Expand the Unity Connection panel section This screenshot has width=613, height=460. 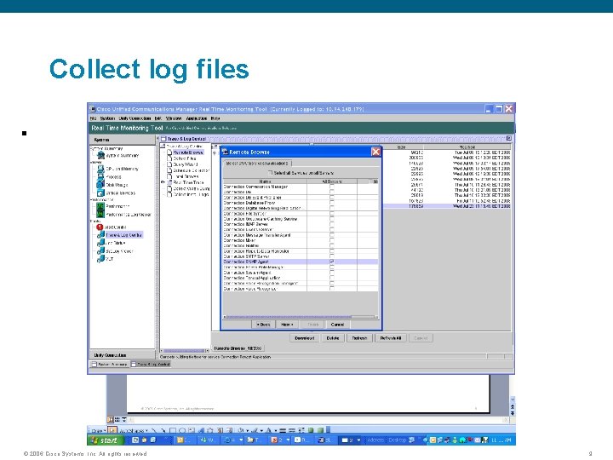[123, 355]
